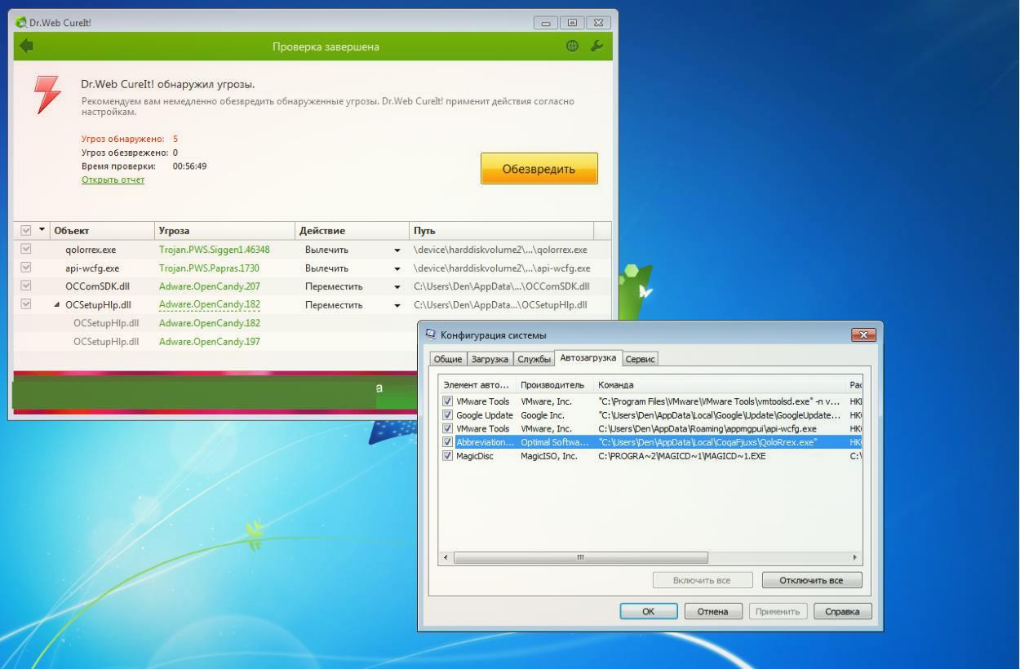Uncheck the api-wcfg.exe threat checkbox

25,268
